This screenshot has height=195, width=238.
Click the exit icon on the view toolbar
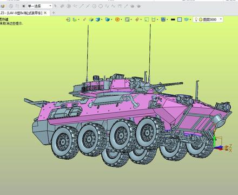point(68,19)
